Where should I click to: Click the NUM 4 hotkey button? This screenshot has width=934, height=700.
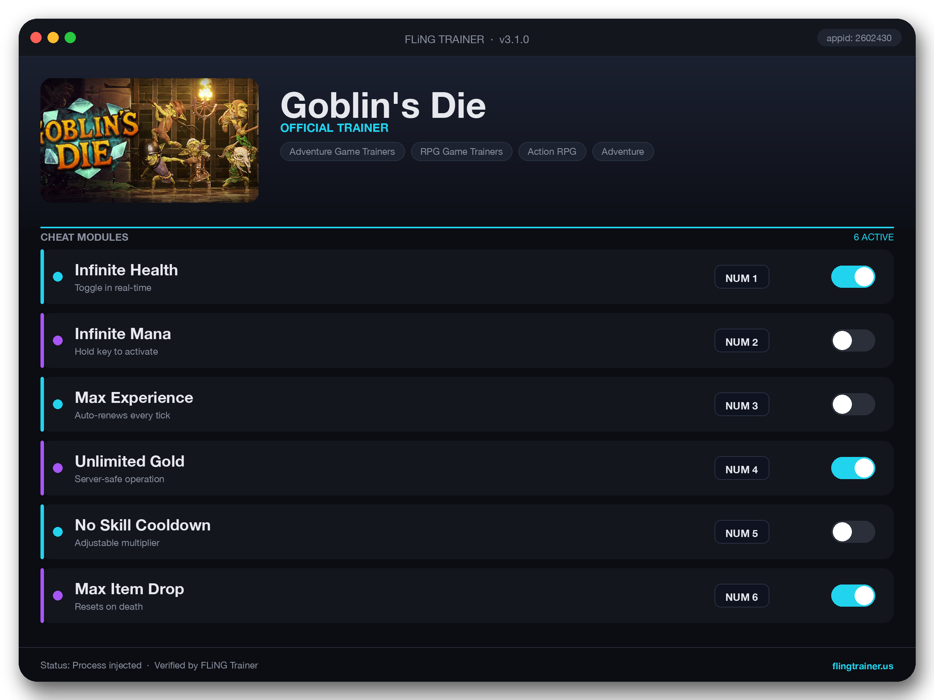[x=741, y=468]
